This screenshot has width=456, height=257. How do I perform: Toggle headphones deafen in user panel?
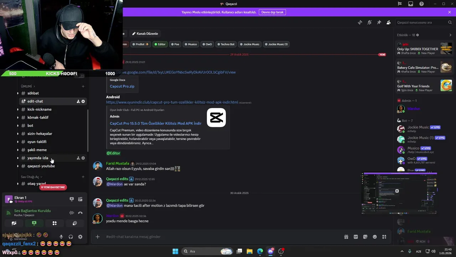[x=71, y=237]
